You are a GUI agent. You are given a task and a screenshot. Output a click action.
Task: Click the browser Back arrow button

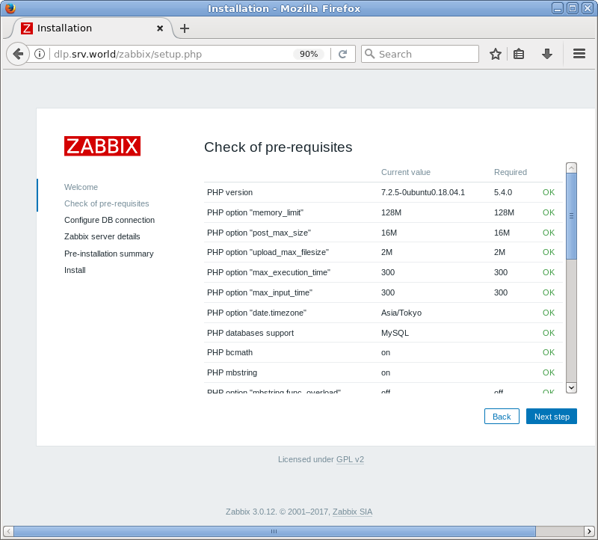click(x=18, y=54)
